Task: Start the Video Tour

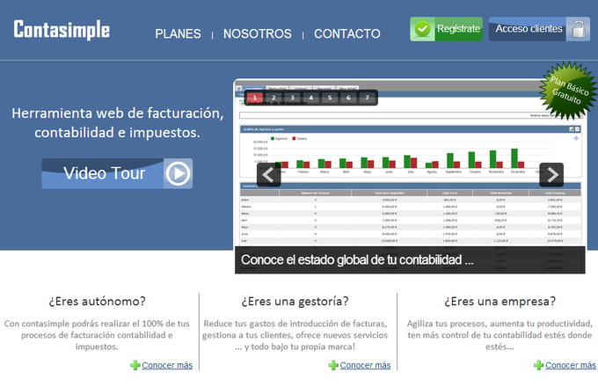Action: [x=117, y=173]
